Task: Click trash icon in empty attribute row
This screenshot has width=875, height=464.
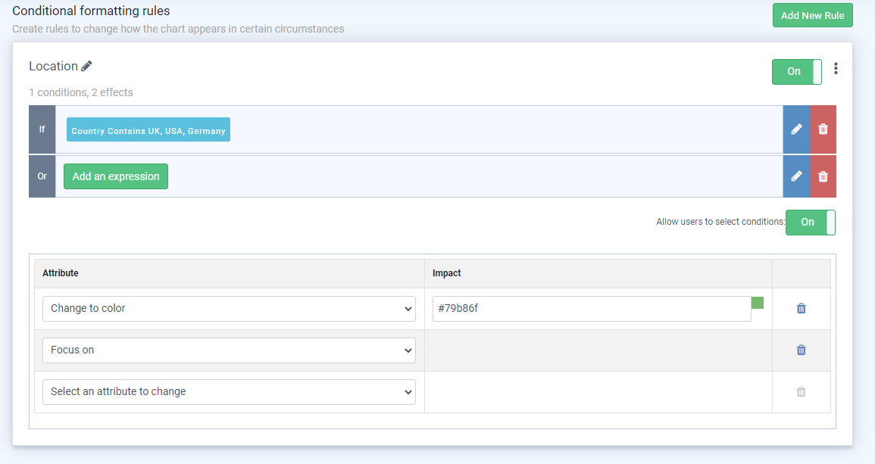Action: coord(801,392)
